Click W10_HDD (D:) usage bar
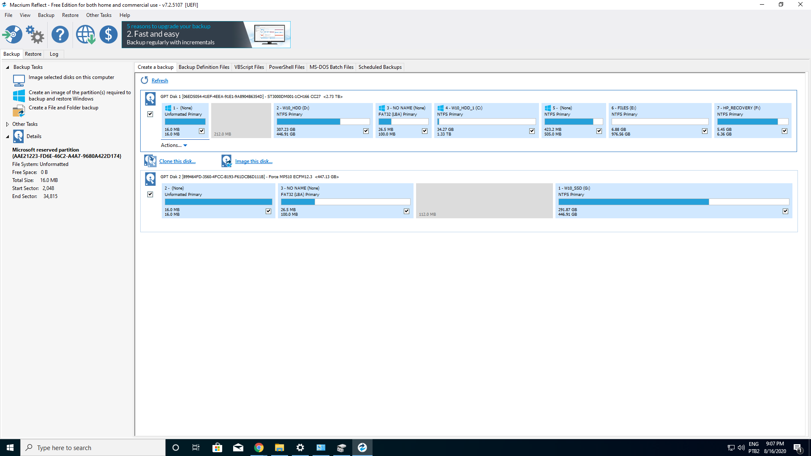 323,122
